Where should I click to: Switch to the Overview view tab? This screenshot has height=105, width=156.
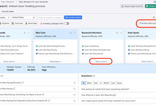click(x=17, y=23)
